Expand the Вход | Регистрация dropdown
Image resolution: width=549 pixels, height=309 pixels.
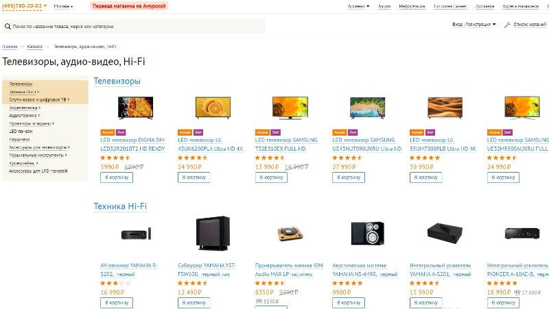[x=474, y=25]
